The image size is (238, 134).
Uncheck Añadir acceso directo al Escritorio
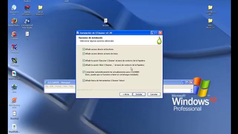[84, 49]
